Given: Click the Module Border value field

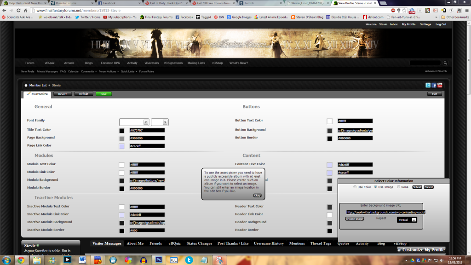Looking at the screenshot, I should coord(147,188).
